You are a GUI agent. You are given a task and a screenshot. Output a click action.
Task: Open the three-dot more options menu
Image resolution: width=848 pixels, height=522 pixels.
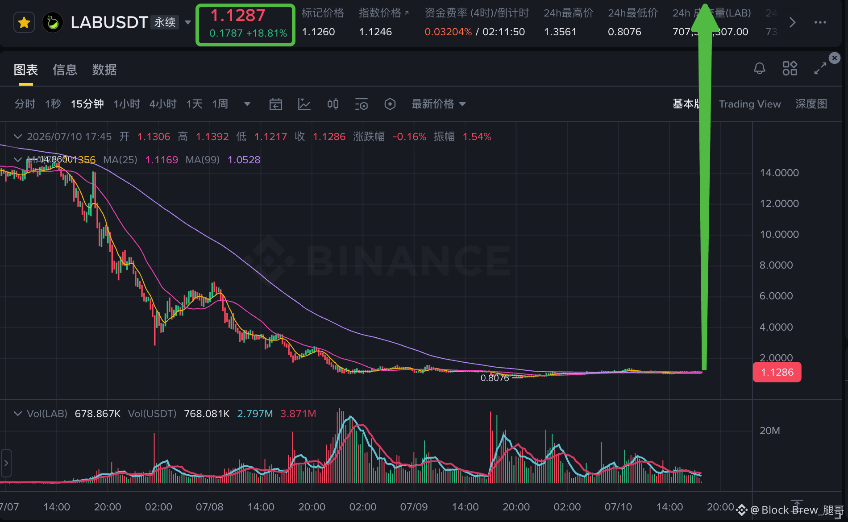[x=820, y=22]
